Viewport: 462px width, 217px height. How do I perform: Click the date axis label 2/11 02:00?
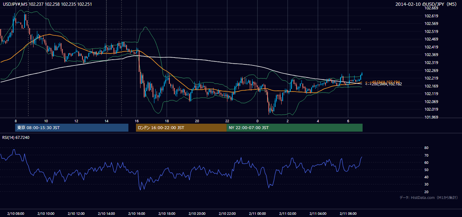[x=287, y=214]
